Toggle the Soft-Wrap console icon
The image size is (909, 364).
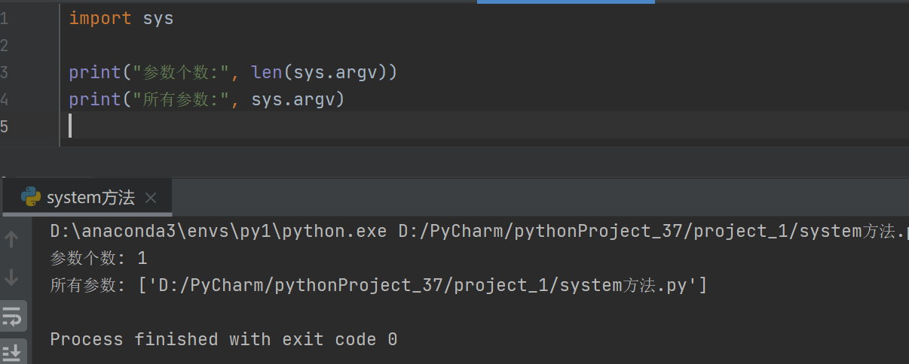13,317
